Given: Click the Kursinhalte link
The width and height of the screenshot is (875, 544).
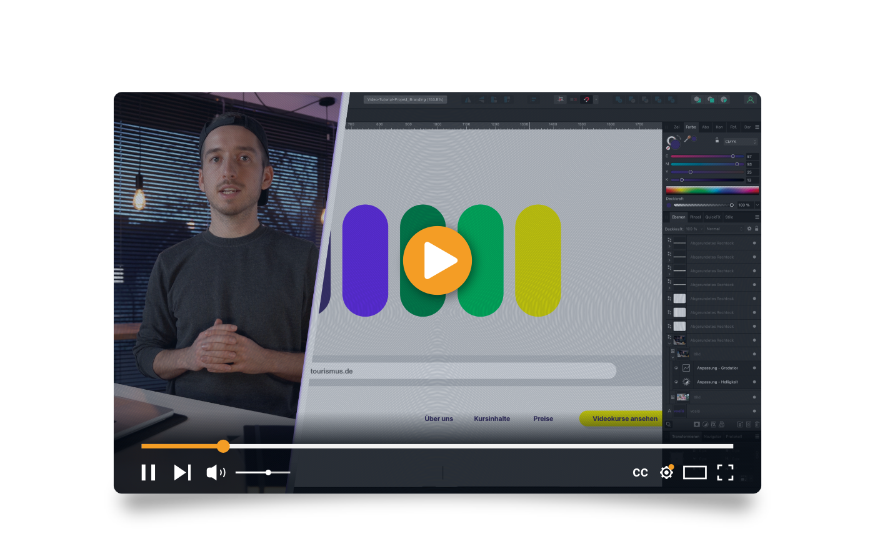Looking at the screenshot, I should pyautogui.click(x=492, y=418).
